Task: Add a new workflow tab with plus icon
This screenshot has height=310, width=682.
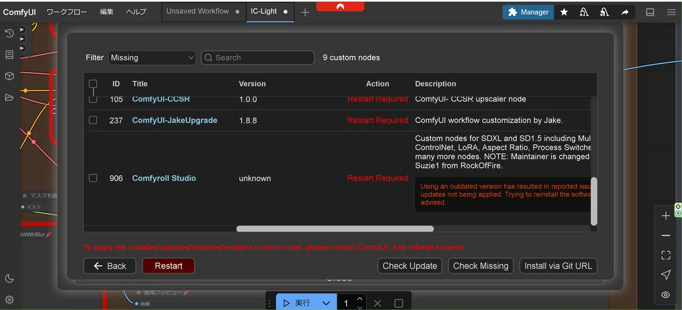Action: pyautogui.click(x=305, y=12)
